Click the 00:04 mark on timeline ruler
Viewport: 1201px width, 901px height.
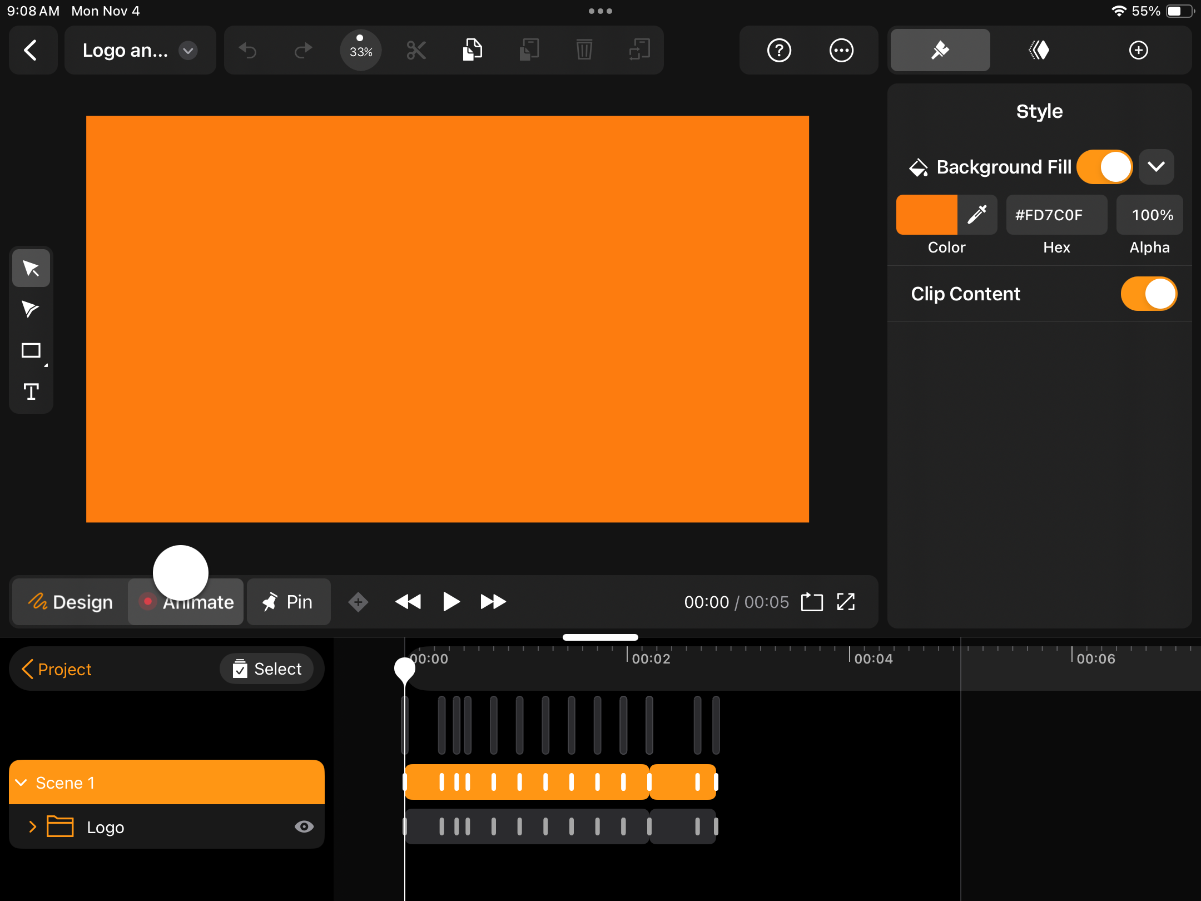pyautogui.click(x=873, y=659)
